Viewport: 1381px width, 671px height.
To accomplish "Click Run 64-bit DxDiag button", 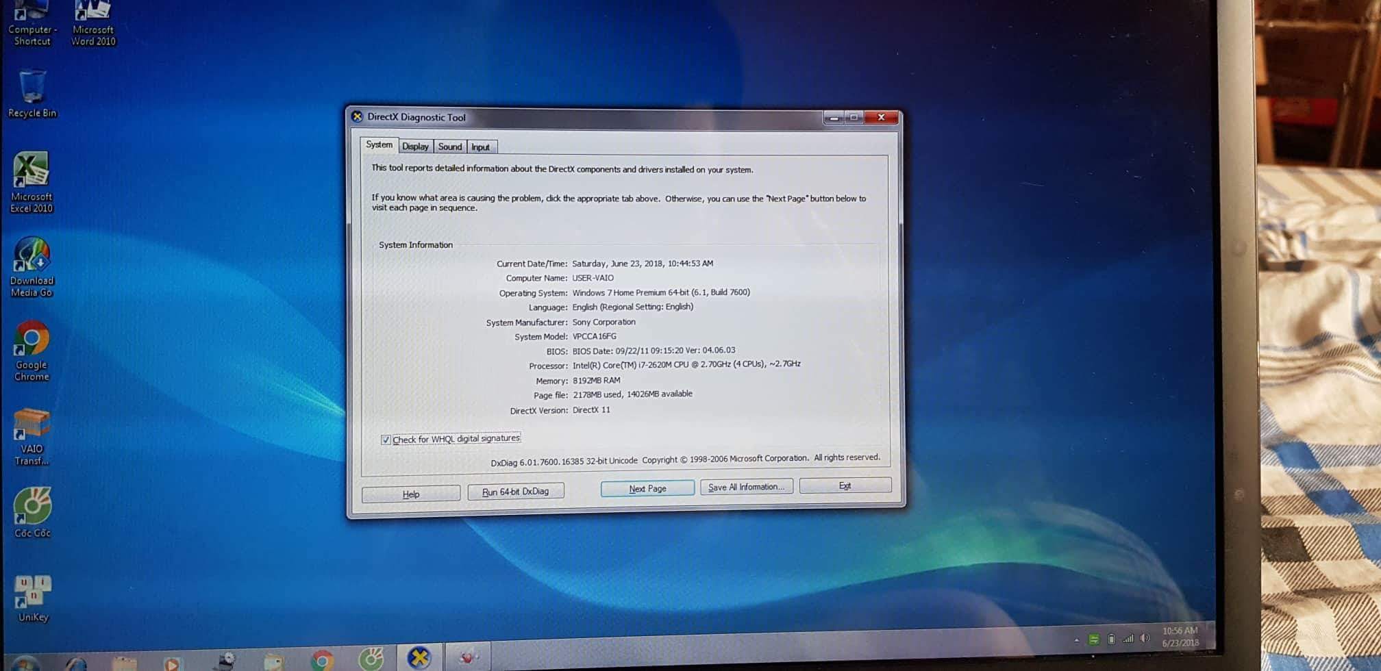I will click(x=516, y=492).
